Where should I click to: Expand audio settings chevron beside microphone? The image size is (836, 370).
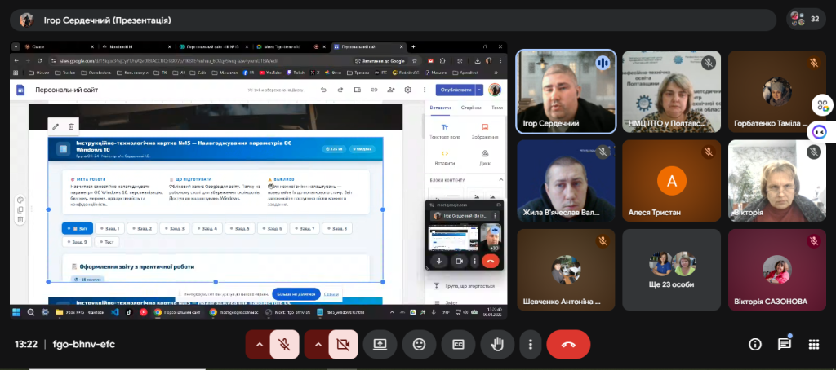point(259,344)
